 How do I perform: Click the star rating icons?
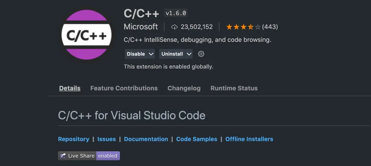click(243, 27)
